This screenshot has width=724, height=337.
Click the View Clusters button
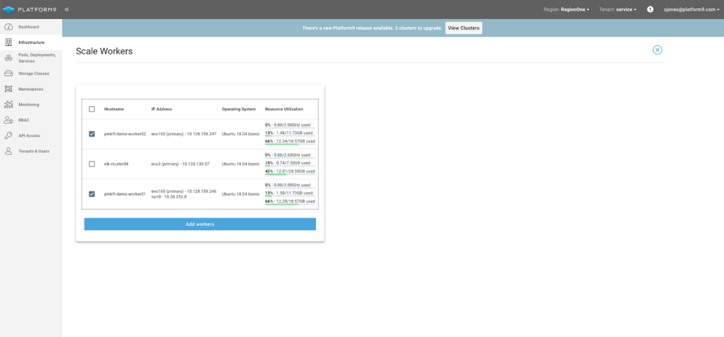[x=464, y=28]
